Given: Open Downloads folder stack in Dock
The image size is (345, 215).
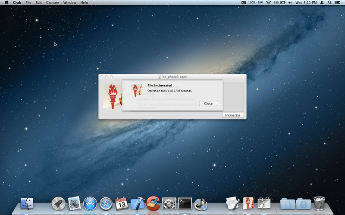Looking at the screenshot, I should click(x=304, y=204).
